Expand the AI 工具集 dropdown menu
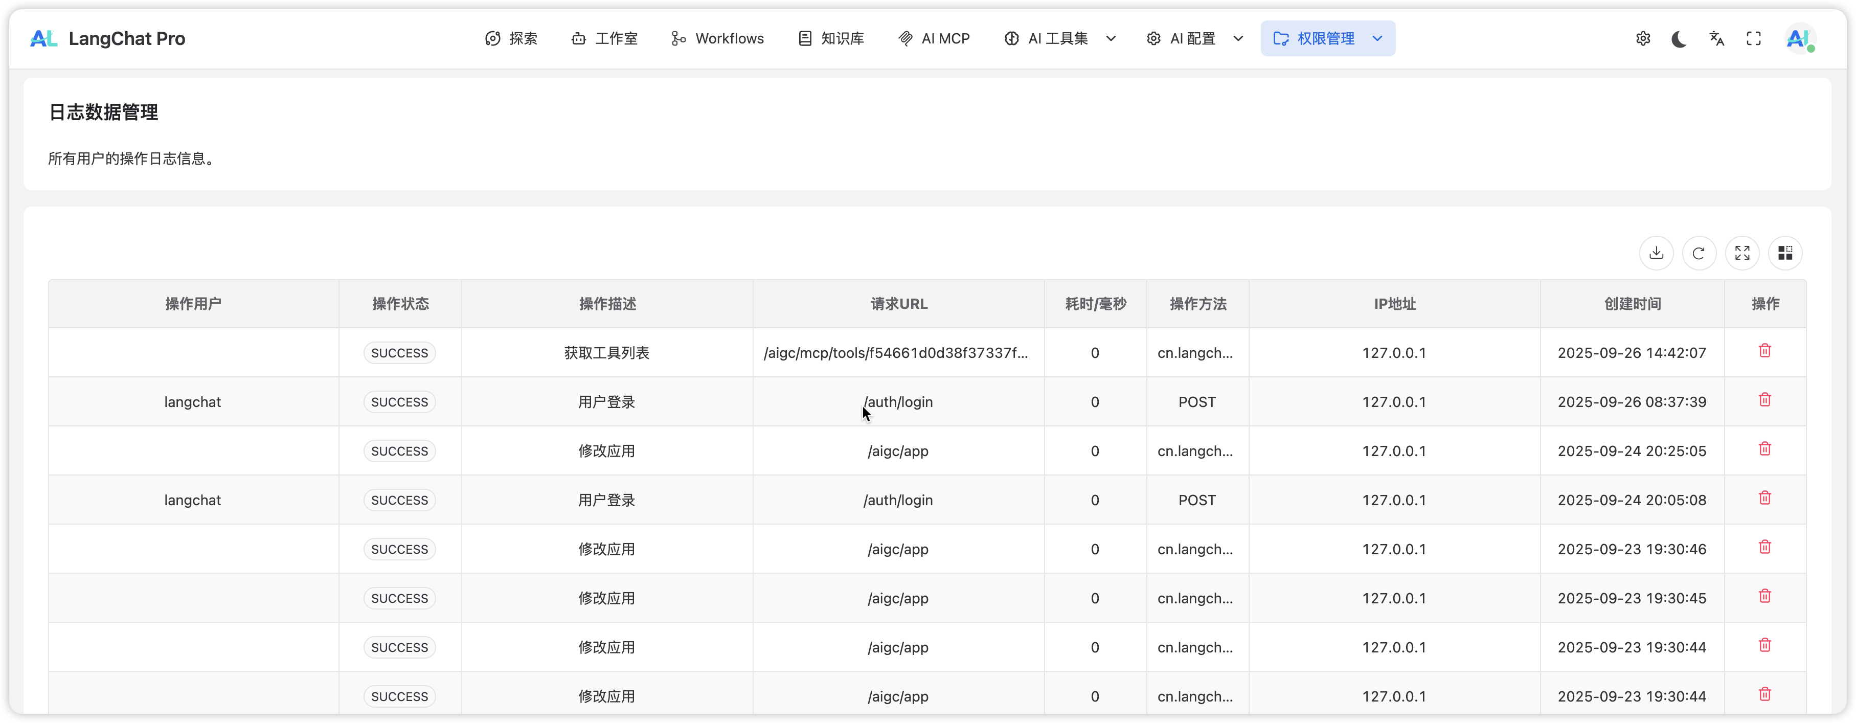Viewport: 1856px width, 723px height. coord(1059,39)
